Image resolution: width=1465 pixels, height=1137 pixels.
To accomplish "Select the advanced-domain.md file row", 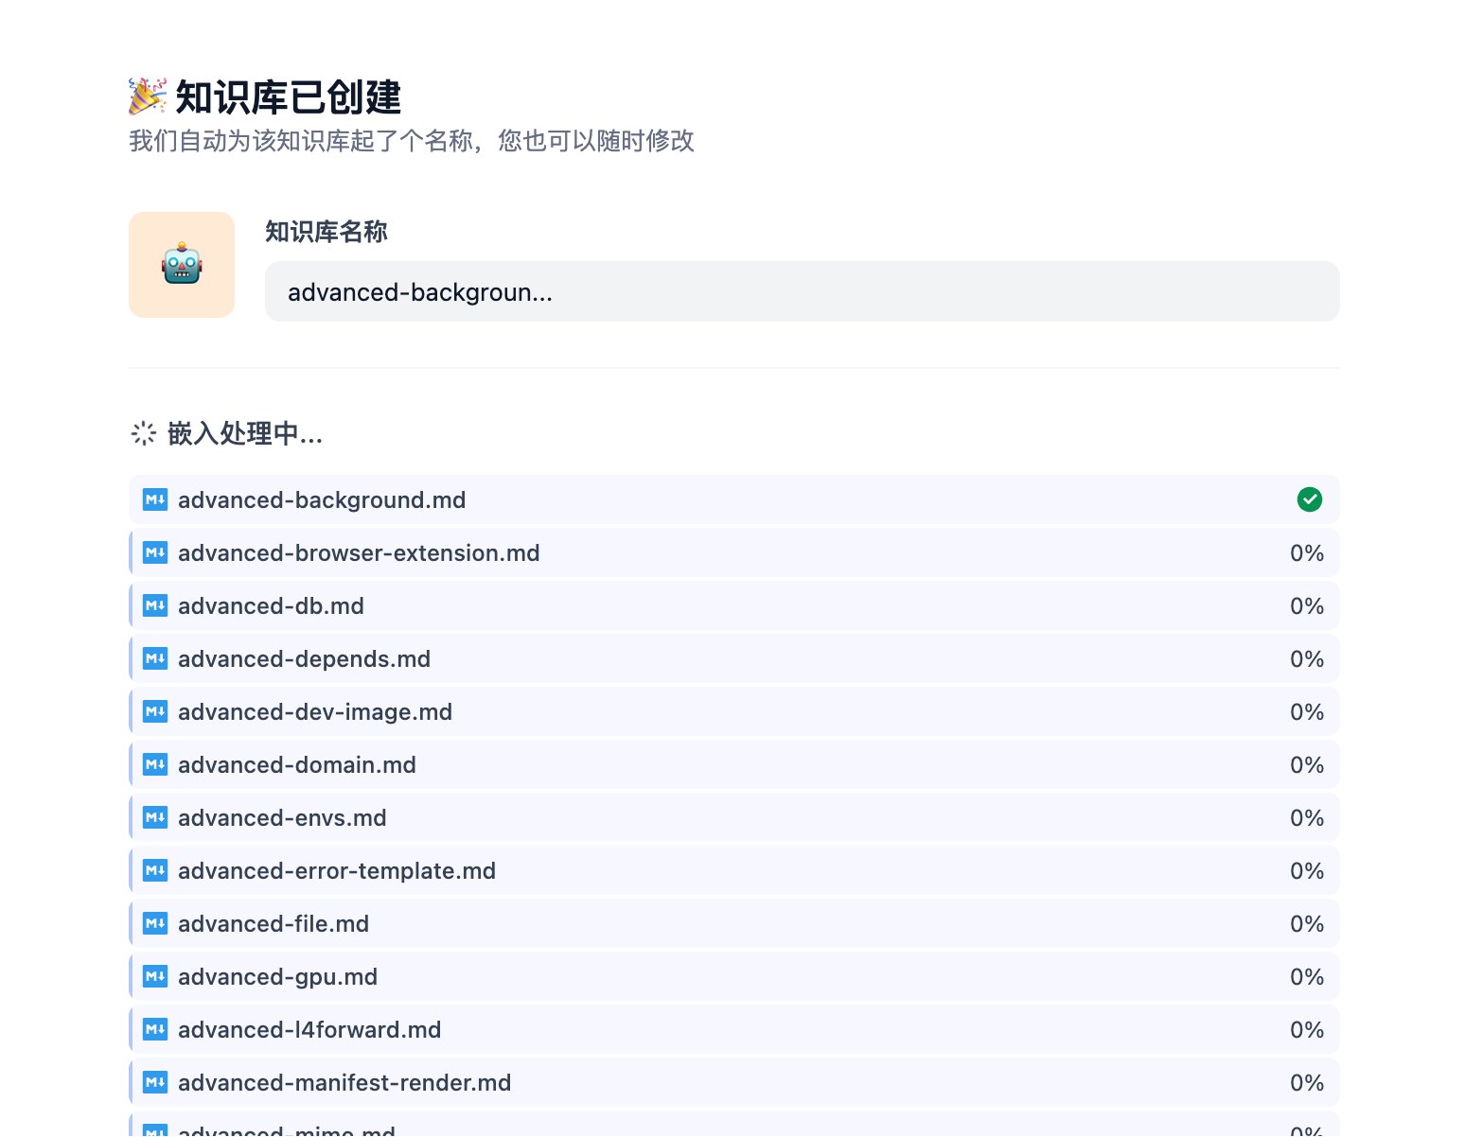I will pyautogui.click(x=734, y=764).
